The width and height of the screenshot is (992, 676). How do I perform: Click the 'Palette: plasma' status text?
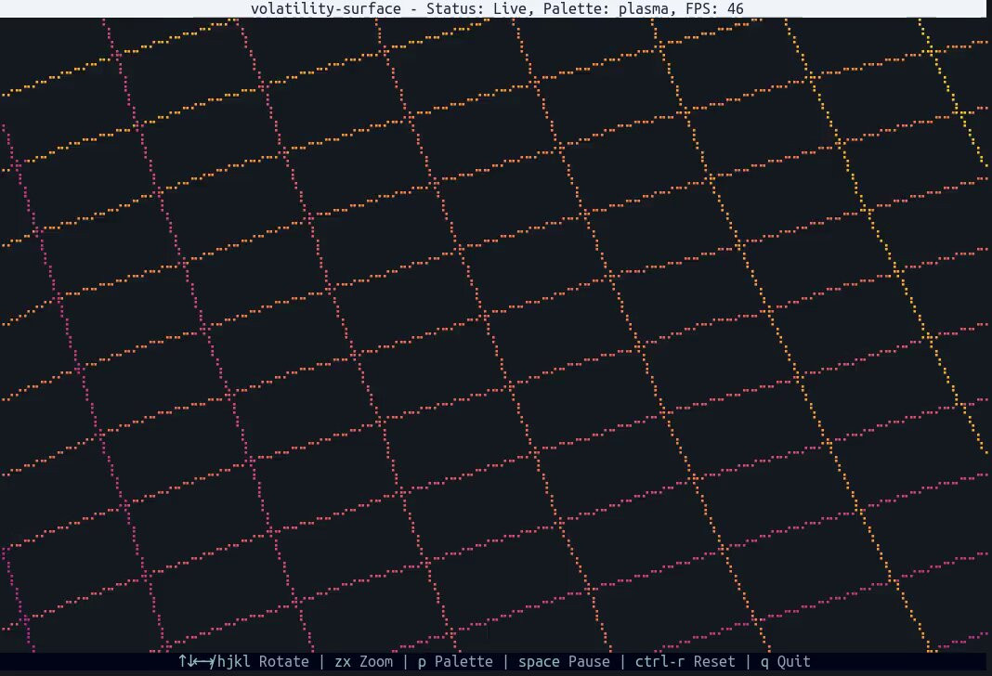click(x=610, y=9)
